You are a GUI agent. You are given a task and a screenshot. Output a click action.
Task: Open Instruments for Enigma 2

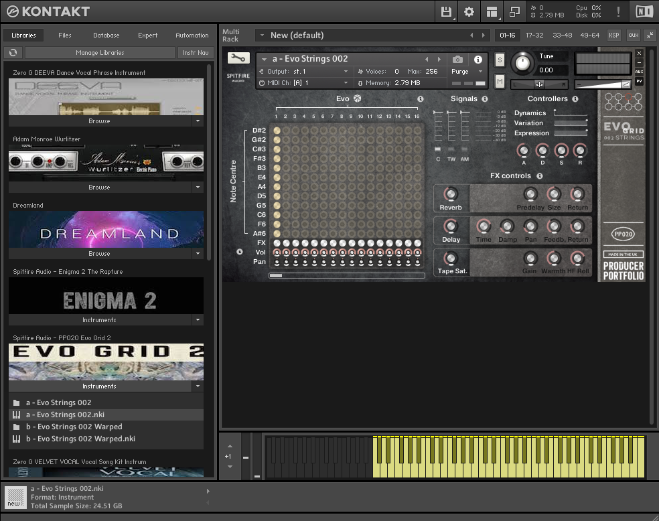click(x=99, y=320)
